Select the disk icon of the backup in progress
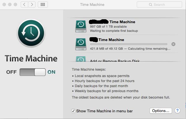The width and height of the screenshot is (186, 119). tap(81, 44)
